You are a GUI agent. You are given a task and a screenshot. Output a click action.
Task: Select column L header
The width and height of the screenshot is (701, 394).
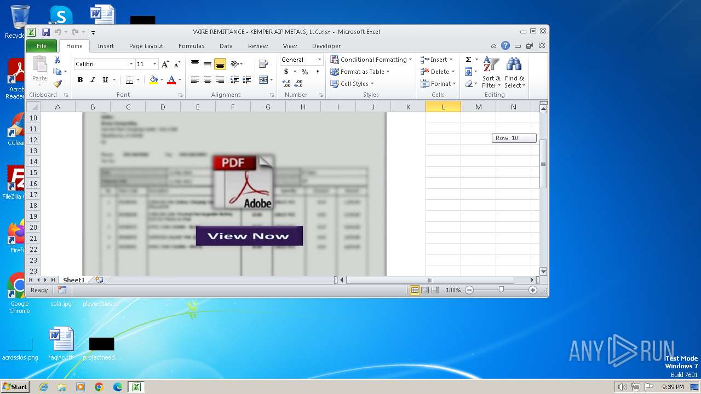(443, 107)
